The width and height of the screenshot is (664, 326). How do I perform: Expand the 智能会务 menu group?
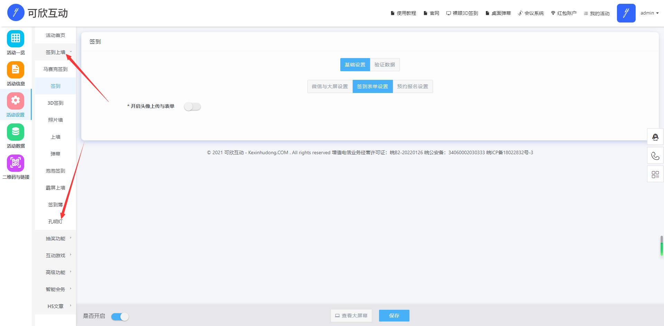click(x=55, y=289)
